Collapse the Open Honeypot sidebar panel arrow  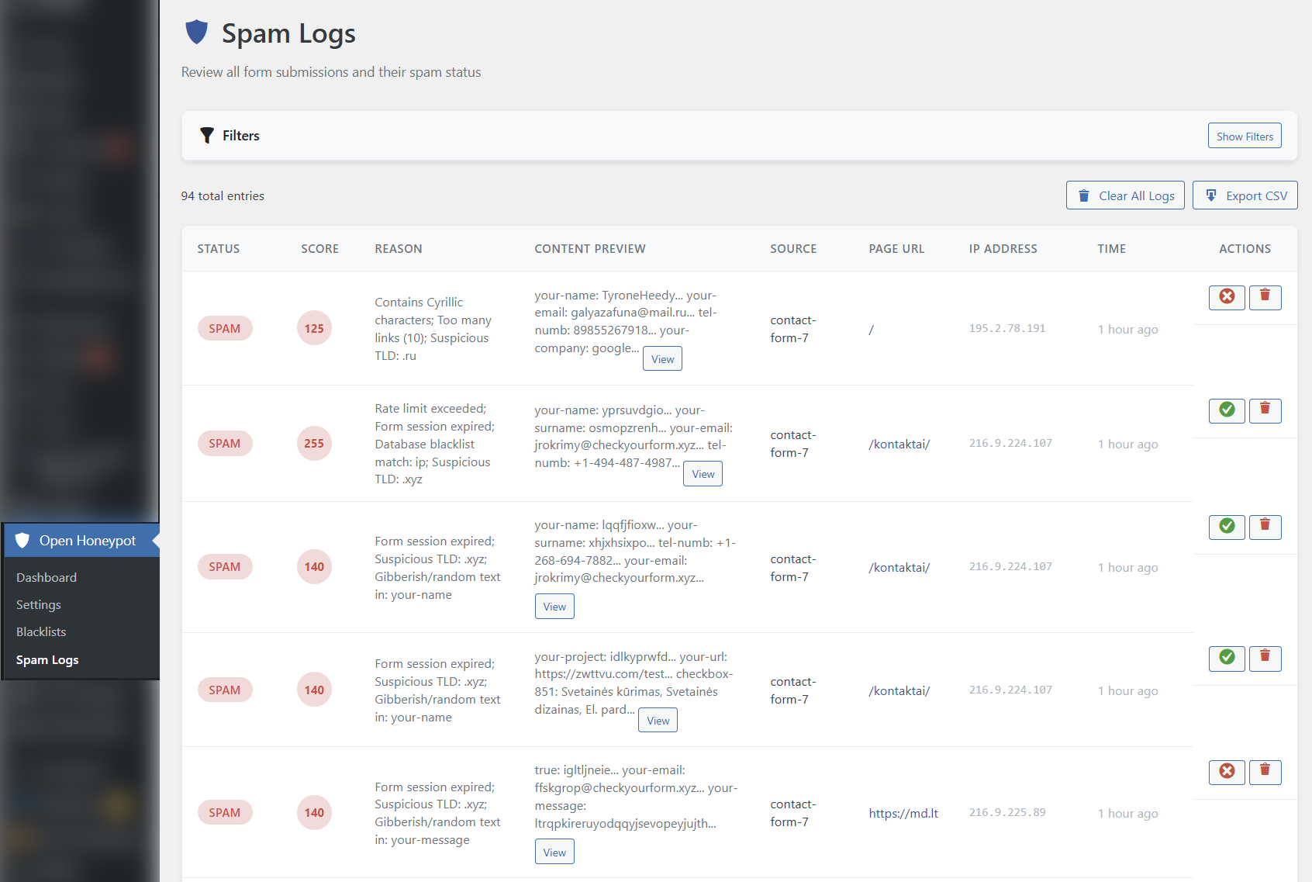[155, 541]
